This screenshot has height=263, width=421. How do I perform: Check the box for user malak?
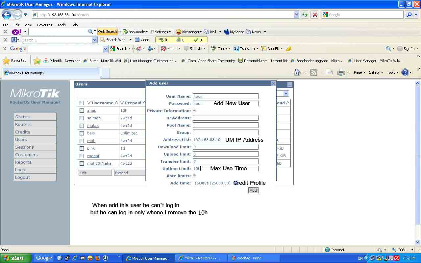pos(82,126)
